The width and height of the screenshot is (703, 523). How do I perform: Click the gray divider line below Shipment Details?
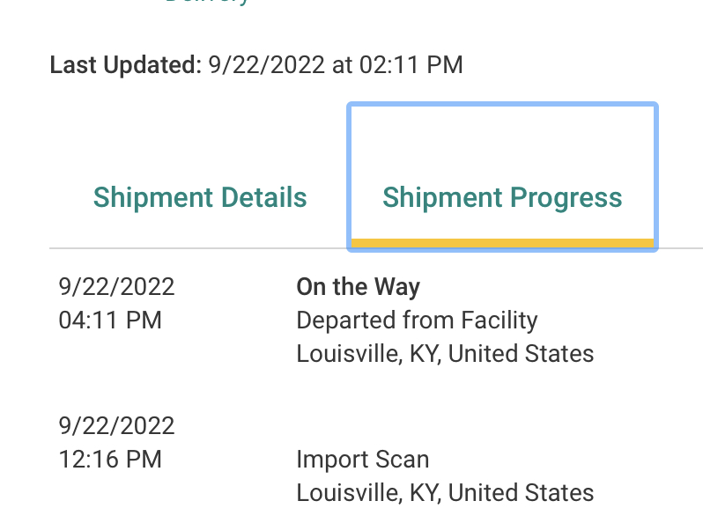(200, 248)
